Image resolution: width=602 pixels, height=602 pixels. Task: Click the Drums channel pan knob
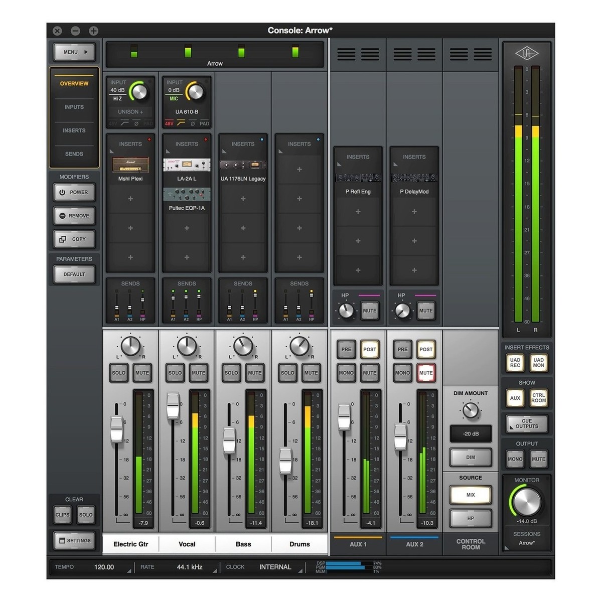299,346
